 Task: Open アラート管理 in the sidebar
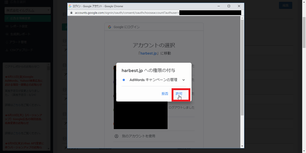pyautogui.click(x=18, y=42)
